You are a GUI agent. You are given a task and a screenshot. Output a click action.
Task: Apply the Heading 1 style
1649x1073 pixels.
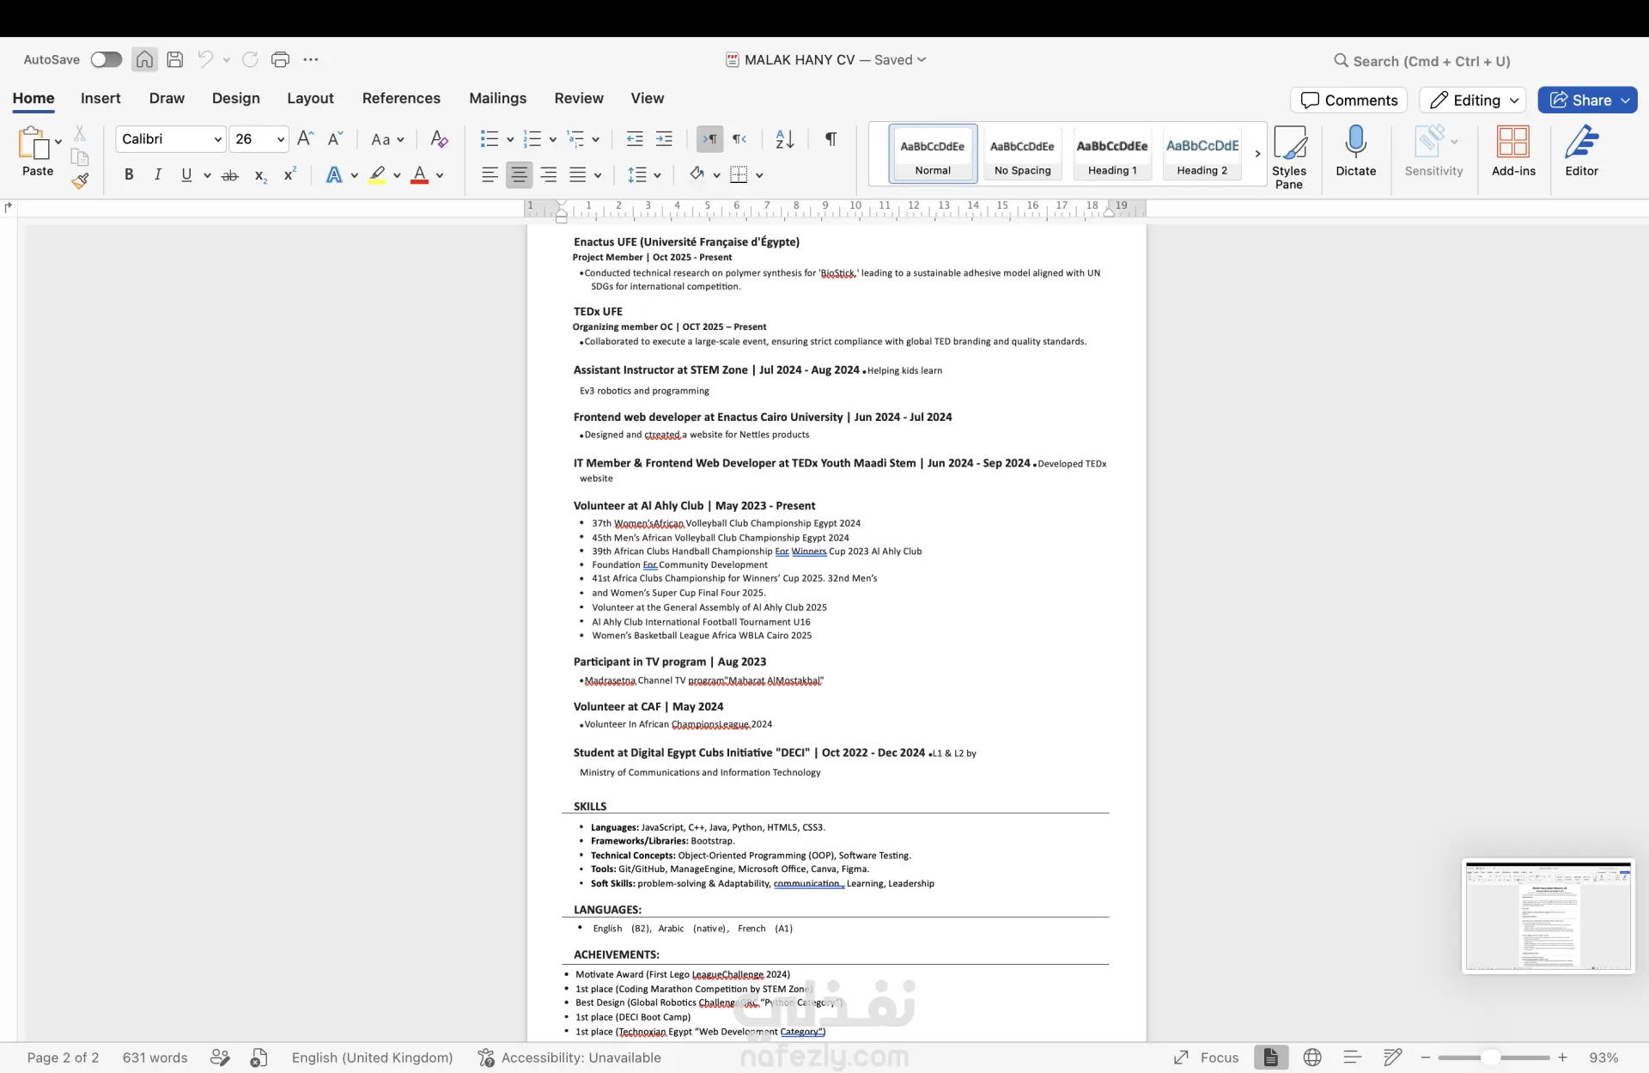[x=1112, y=153]
